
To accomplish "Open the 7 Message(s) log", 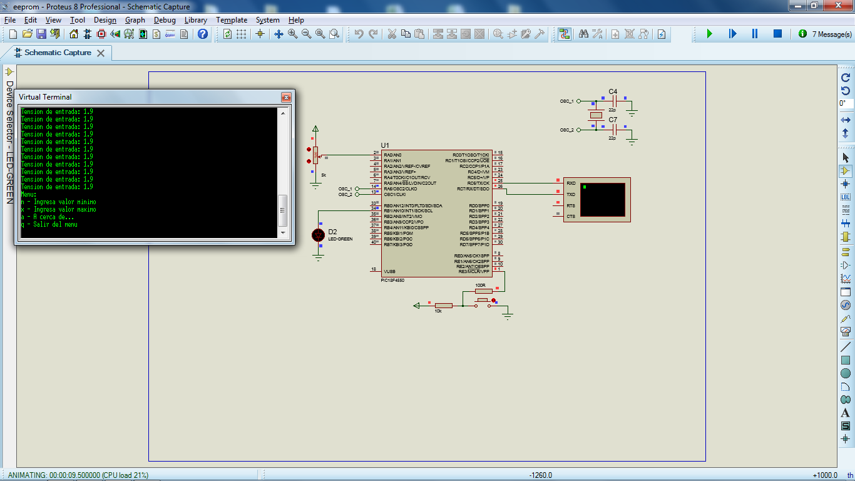I will pos(826,34).
